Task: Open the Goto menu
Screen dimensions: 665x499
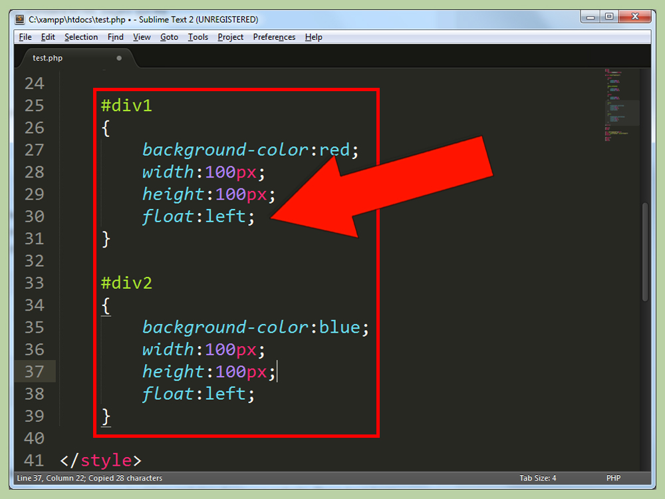Action: 169,37
